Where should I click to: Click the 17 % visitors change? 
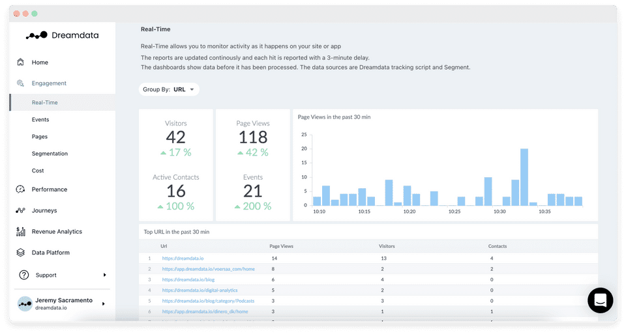(175, 152)
